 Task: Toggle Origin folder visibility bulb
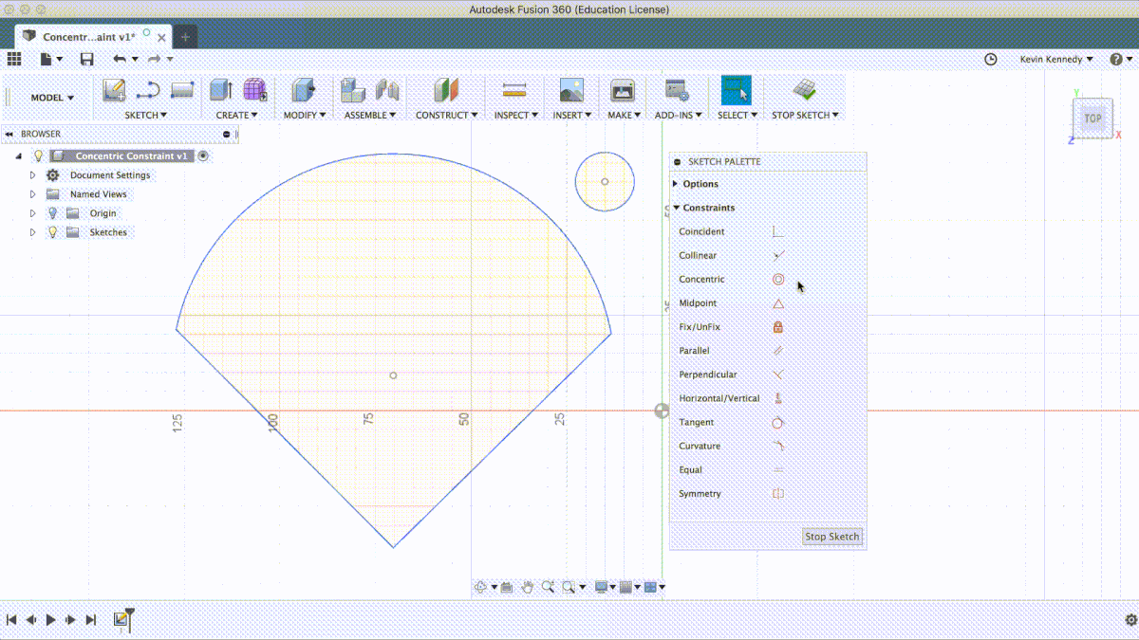[52, 213]
